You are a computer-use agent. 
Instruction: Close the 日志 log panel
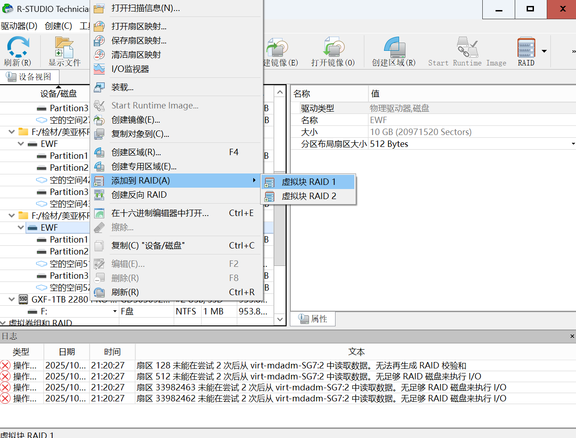572,336
